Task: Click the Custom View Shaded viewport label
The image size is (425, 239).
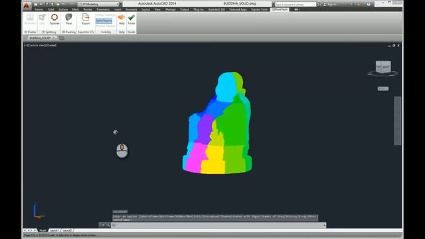Action: [41, 45]
